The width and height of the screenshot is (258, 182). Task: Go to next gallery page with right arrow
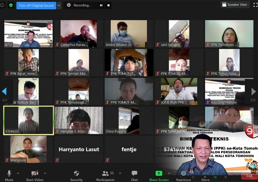pyautogui.click(x=253, y=91)
